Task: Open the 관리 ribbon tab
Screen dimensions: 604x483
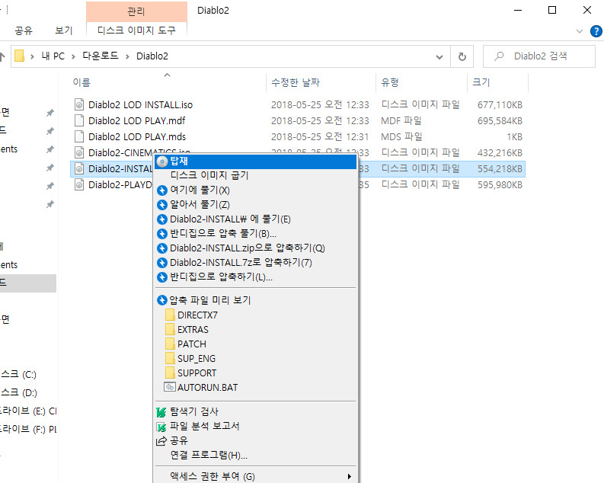Action: pyautogui.click(x=136, y=11)
